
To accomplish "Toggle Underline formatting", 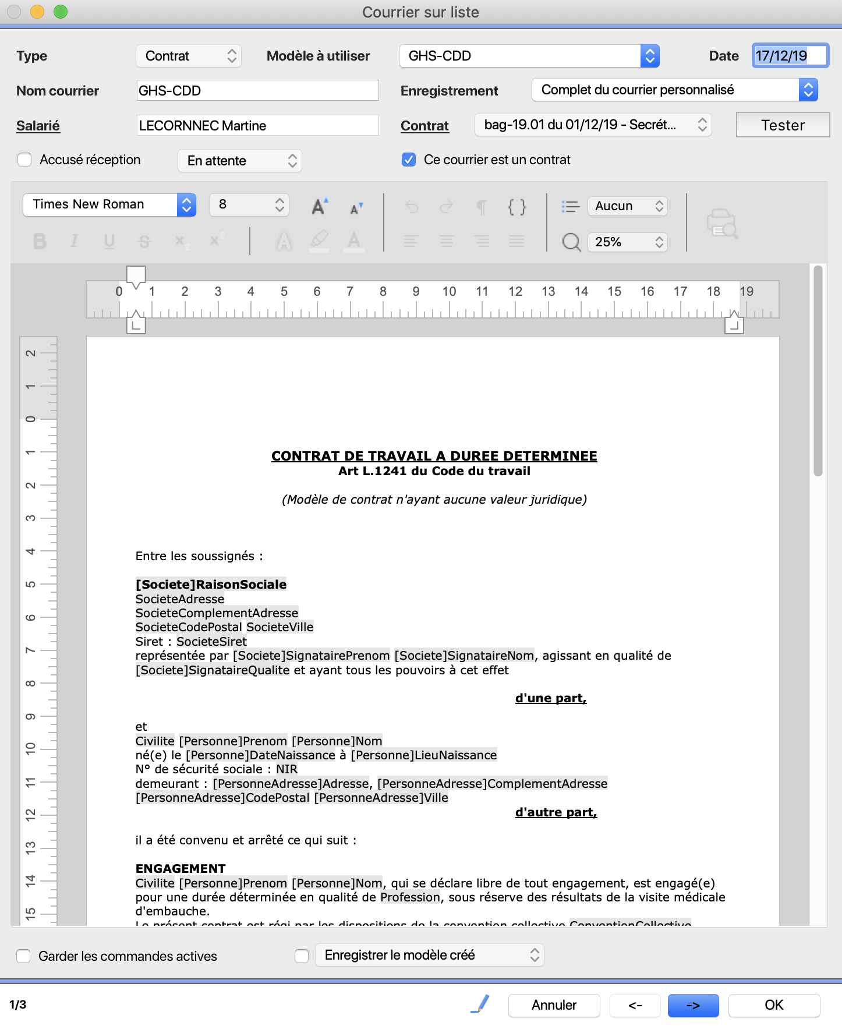I will coord(109,241).
